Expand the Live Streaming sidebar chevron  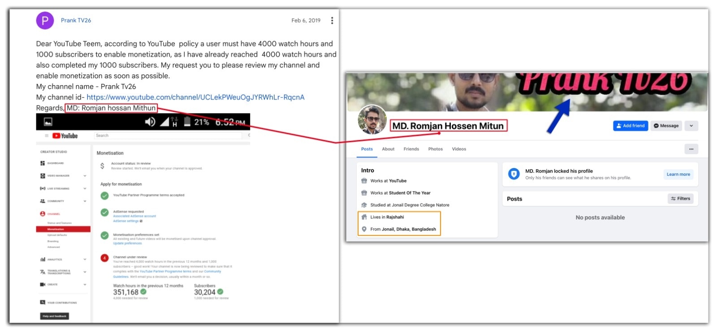click(x=85, y=189)
